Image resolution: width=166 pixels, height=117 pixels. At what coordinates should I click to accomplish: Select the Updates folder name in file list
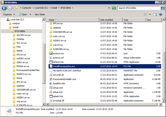57,28
